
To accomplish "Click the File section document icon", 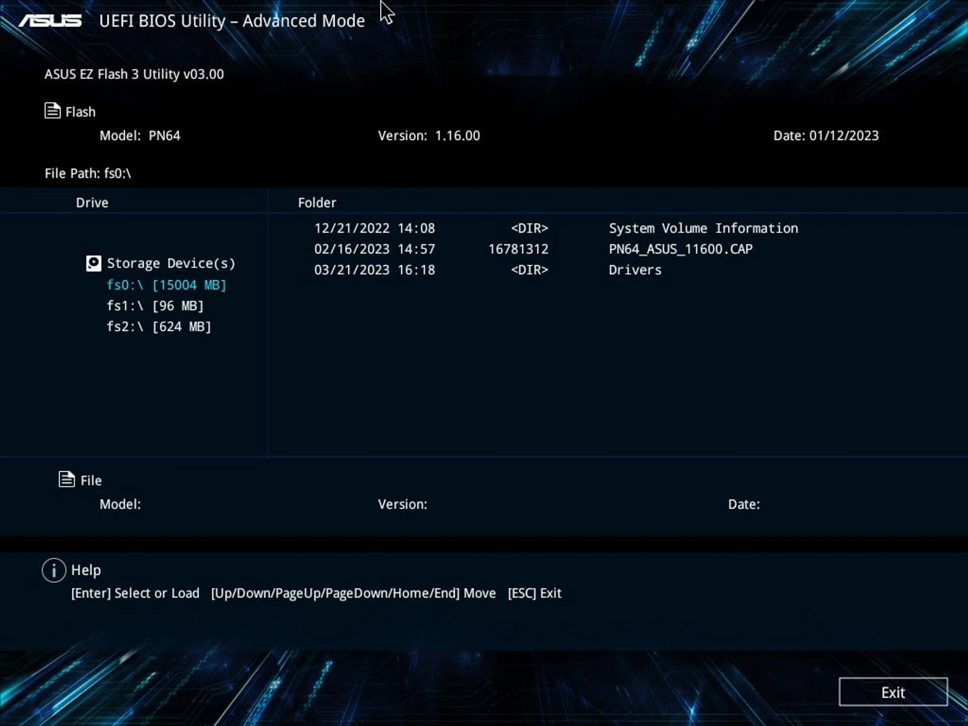I will [67, 479].
